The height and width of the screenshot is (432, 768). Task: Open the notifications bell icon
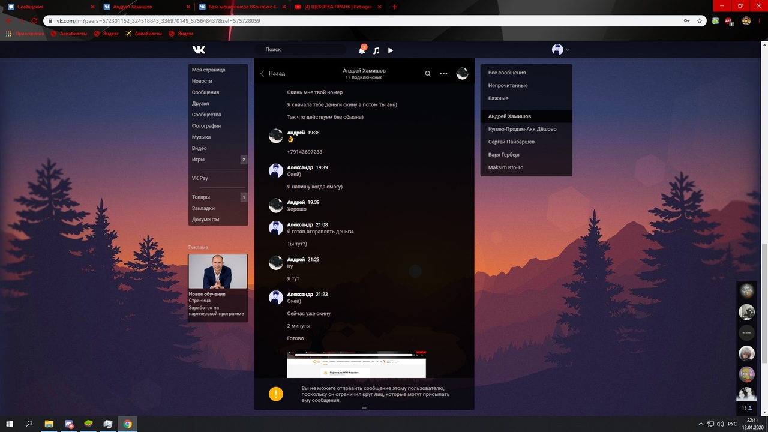pos(362,50)
